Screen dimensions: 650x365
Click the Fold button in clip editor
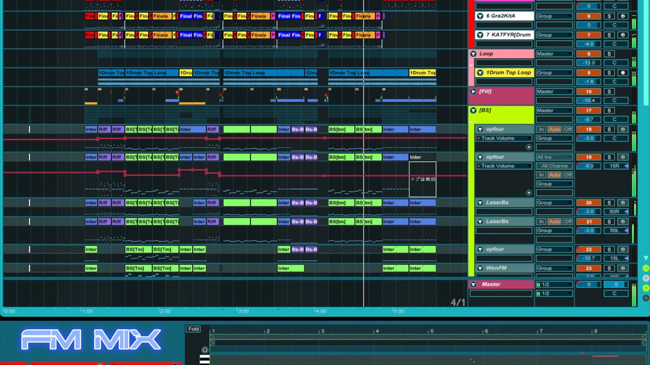[x=193, y=329]
